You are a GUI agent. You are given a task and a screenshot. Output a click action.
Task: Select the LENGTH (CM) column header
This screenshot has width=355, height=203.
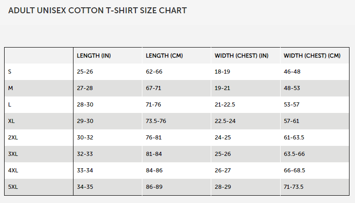coord(164,56)
